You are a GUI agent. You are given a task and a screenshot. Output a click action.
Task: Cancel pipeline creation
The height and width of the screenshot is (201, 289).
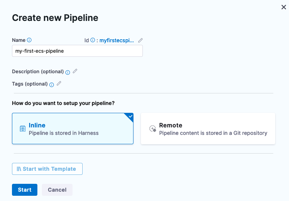[57, 190]
